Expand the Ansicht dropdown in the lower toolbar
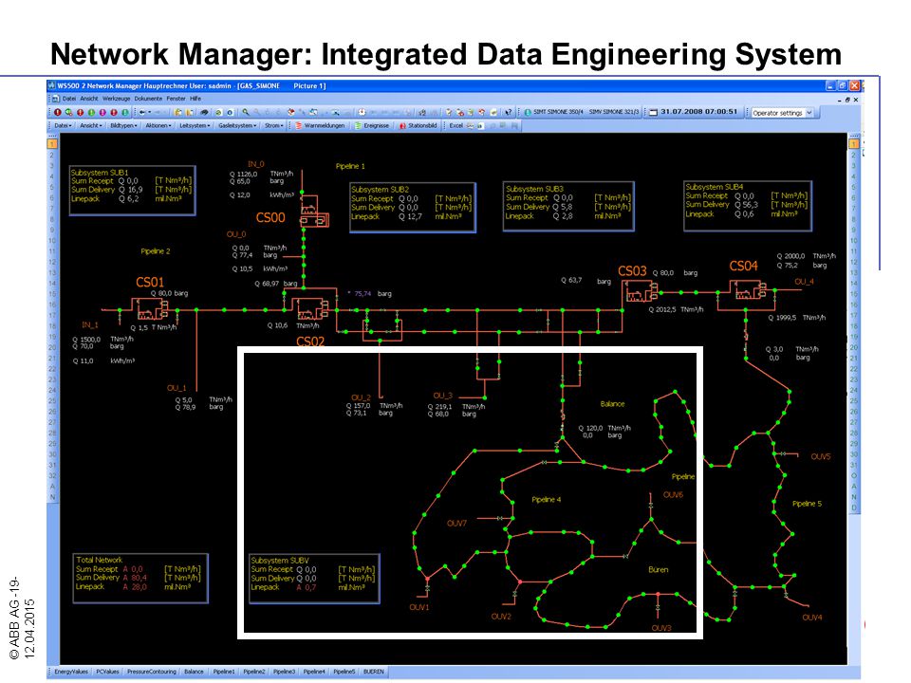 pyautogui.click(x=91, y=125)
